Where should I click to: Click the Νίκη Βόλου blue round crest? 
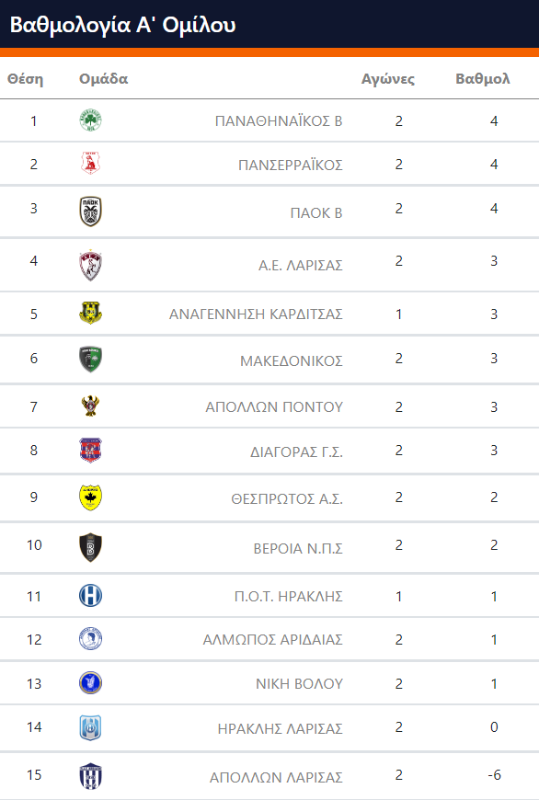[x=91, y=683]
